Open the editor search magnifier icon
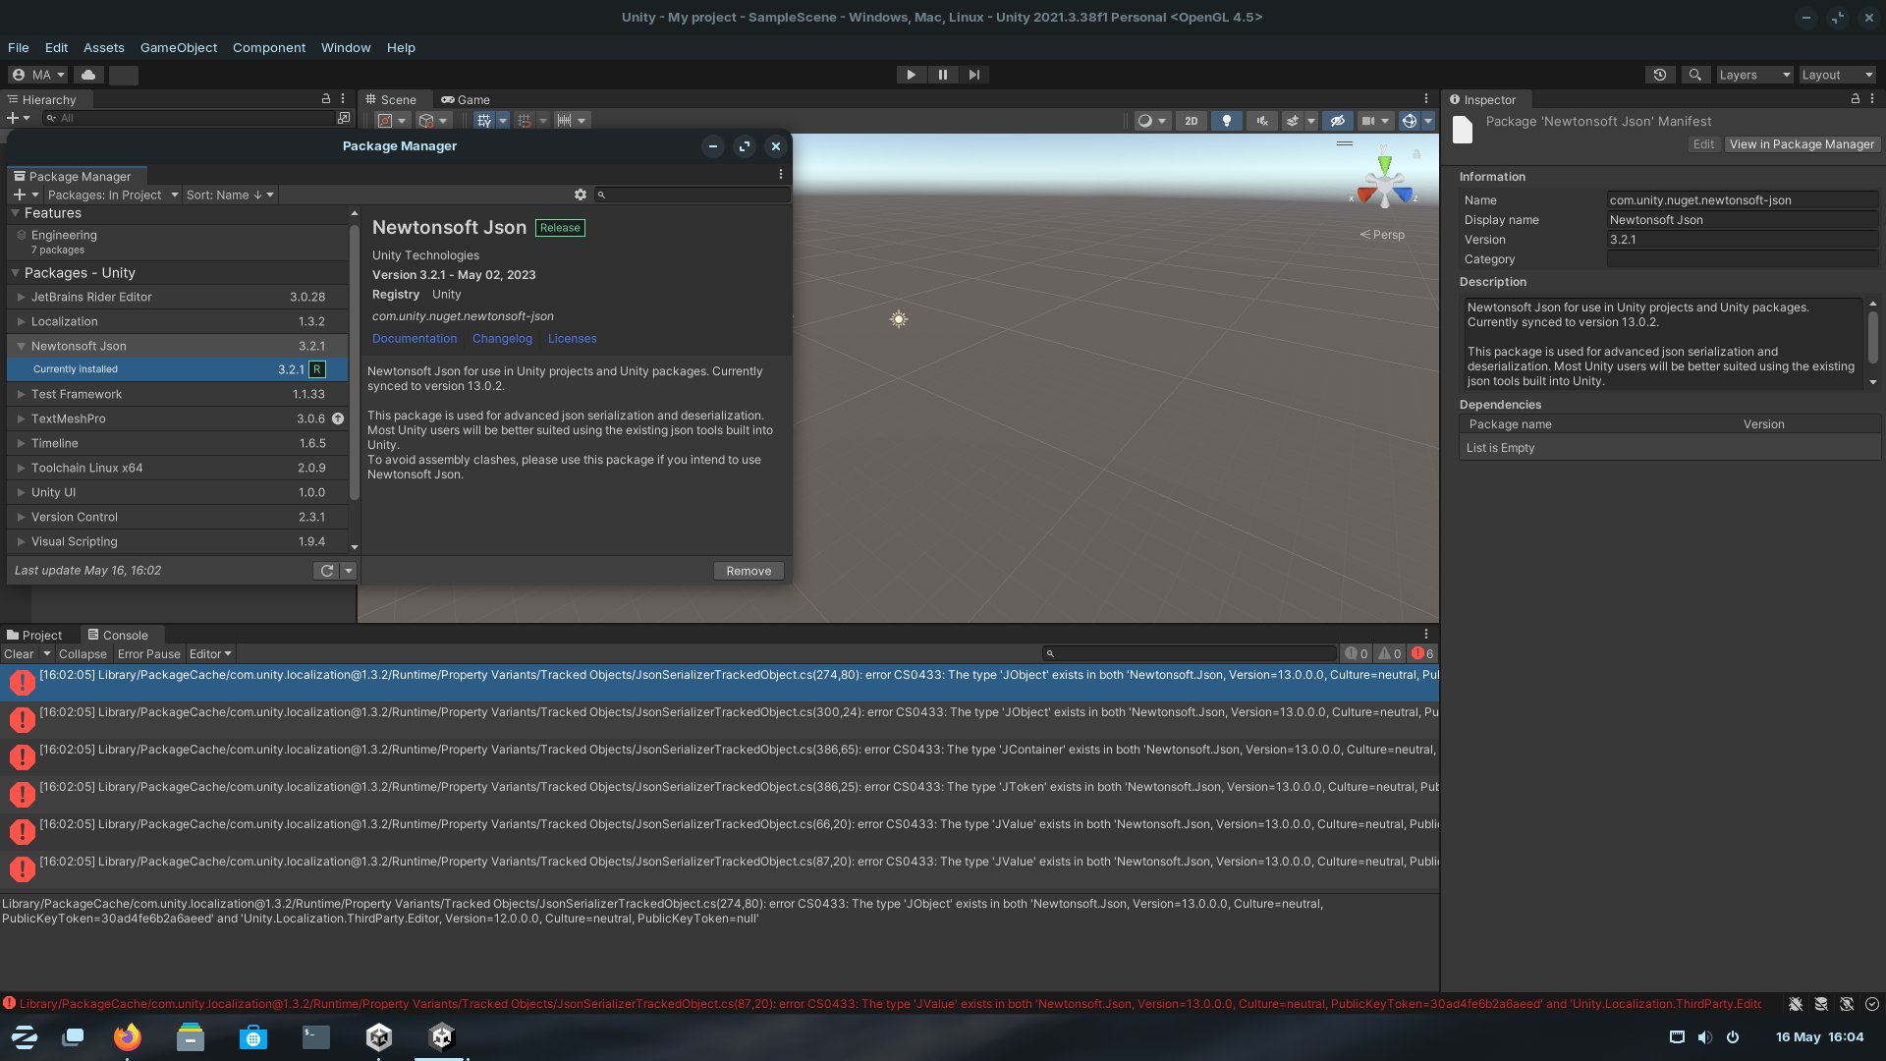Viewport: 1886px width, 1061px height. click(x=1695, y=74)
